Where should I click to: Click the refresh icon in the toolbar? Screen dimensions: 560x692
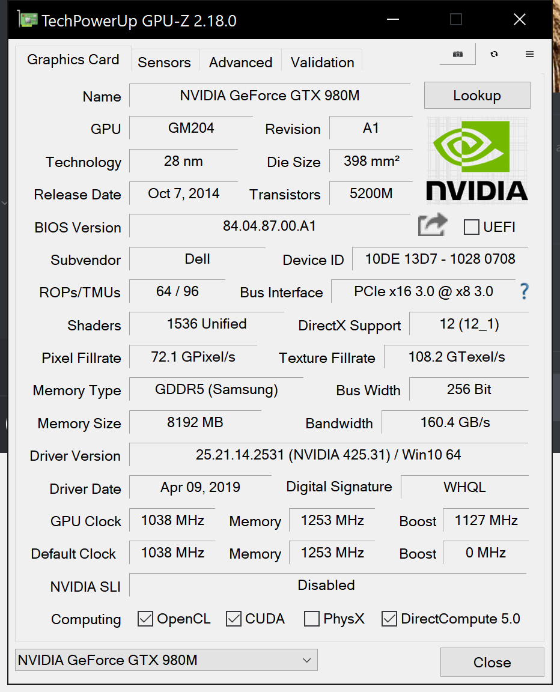(495, 54)
